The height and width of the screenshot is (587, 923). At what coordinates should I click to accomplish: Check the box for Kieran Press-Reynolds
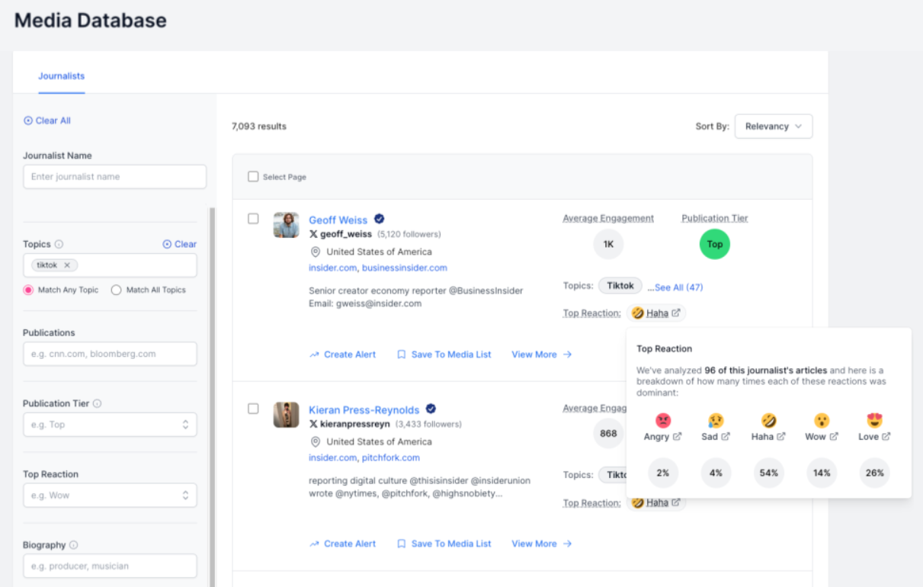click(253, 409)
